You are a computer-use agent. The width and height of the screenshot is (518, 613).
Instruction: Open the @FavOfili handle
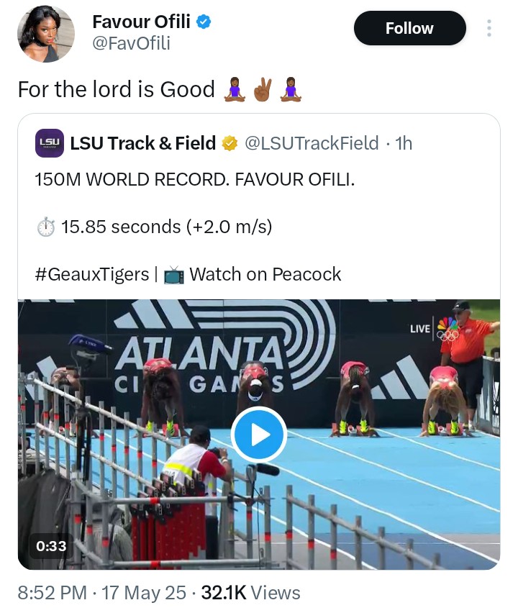[132, 45]
